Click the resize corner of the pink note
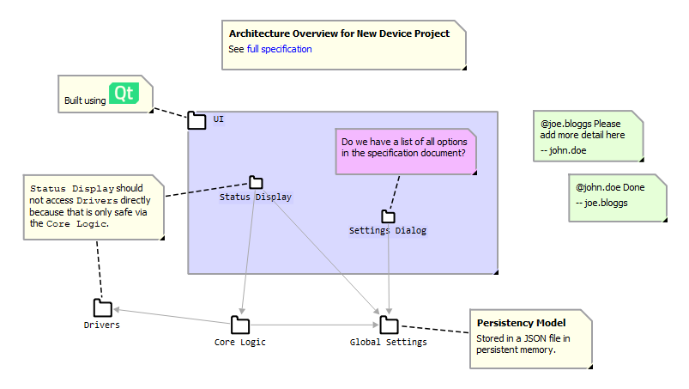689x389 pixels. tap(474, 173)
